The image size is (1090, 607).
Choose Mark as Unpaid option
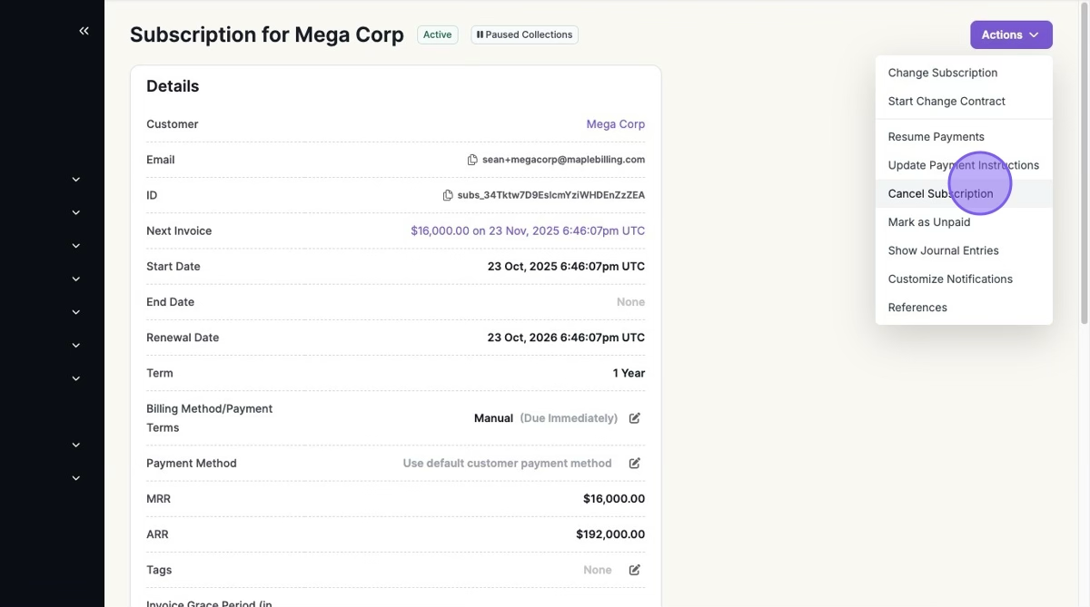(x=928, y=222)
